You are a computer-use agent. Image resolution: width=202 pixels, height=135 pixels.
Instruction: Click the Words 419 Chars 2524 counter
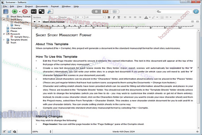pos(123,132)
